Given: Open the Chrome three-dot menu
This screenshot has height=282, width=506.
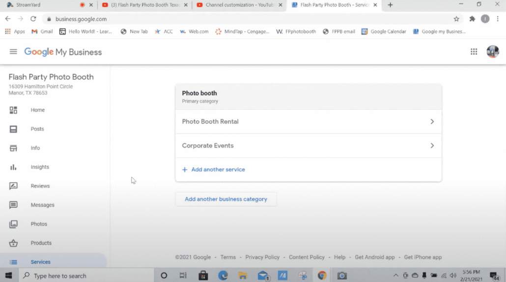Looking at the screenshot, I should [x=498, y=19].
